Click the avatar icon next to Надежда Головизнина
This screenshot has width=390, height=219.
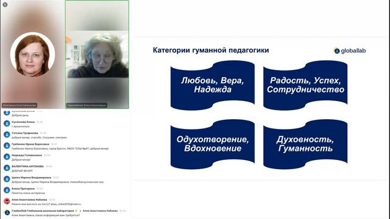[x=7, y=157]
